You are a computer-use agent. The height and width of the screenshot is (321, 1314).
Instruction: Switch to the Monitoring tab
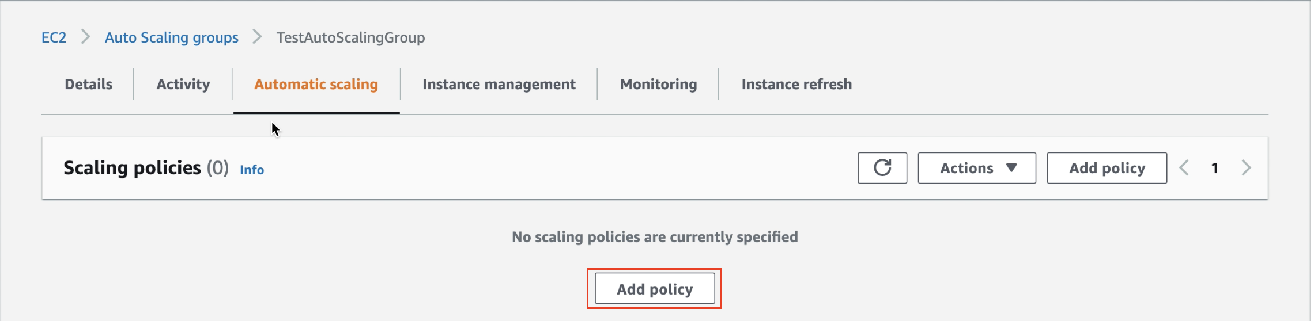659,85
